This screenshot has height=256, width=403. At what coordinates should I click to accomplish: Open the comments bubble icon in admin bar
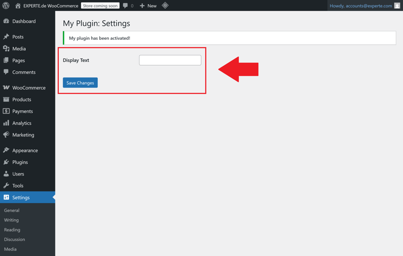(125, 6)
